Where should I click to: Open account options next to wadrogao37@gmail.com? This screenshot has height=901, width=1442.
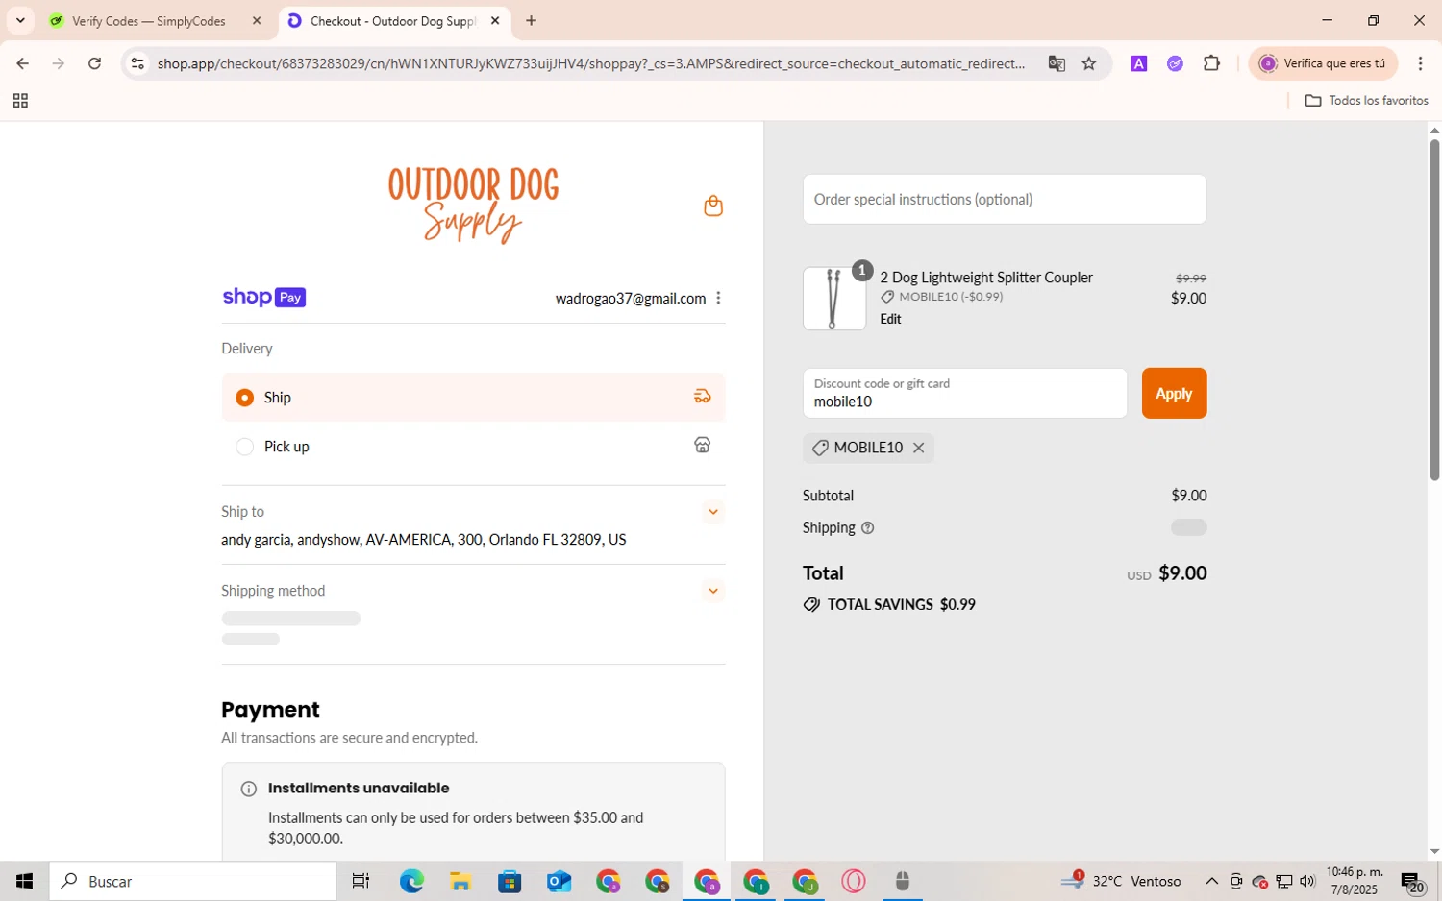(x=718, y=298)
